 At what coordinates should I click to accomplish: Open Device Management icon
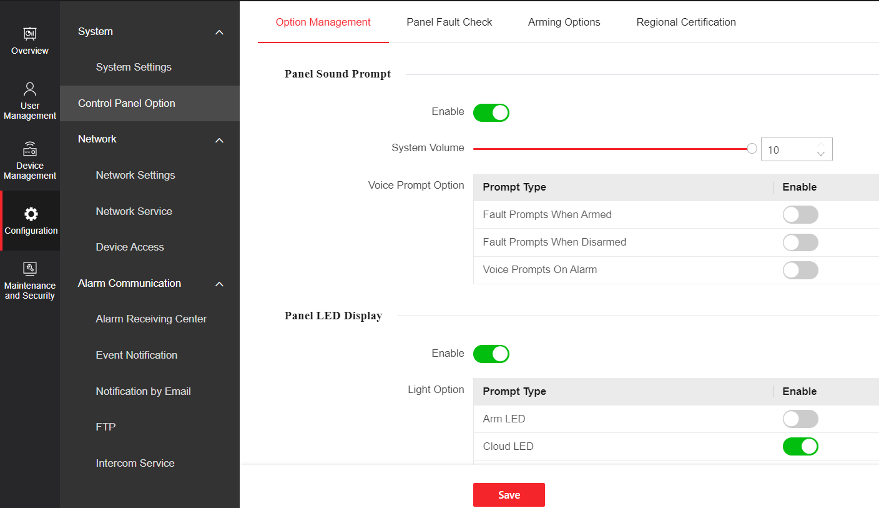point(29,149)
